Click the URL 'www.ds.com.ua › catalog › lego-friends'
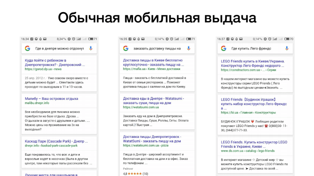Image resolution: width=314 pixels, height=176 pixels. pyautogui.click(x=248, y=151)
